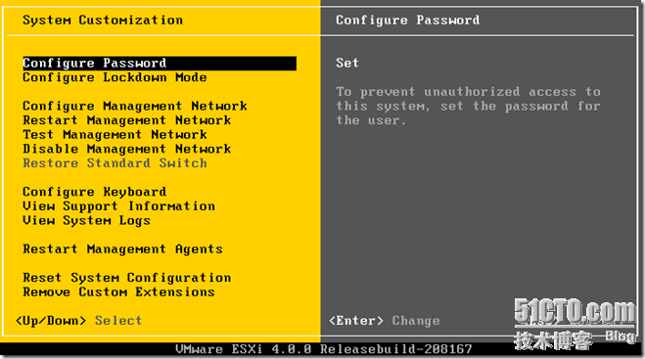645x359 pixels.
Task: Select Reset System Configuration
Action: click(126, 278)
